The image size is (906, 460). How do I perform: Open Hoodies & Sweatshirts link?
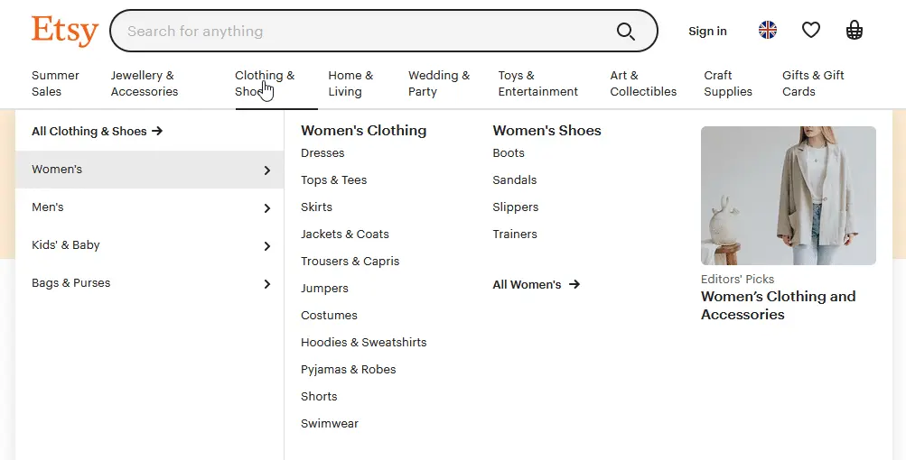(x=363, y=342)
